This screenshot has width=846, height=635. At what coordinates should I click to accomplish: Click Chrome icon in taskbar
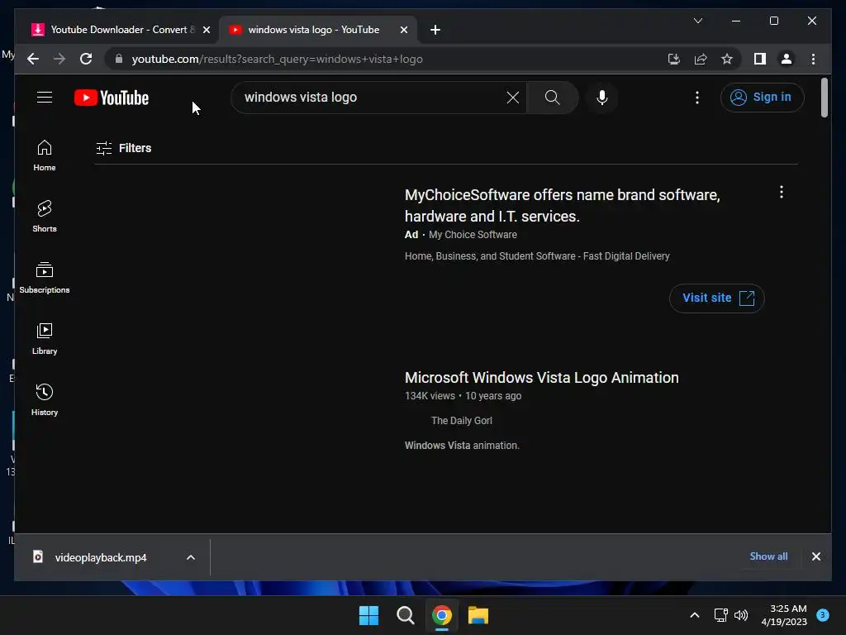442,615
